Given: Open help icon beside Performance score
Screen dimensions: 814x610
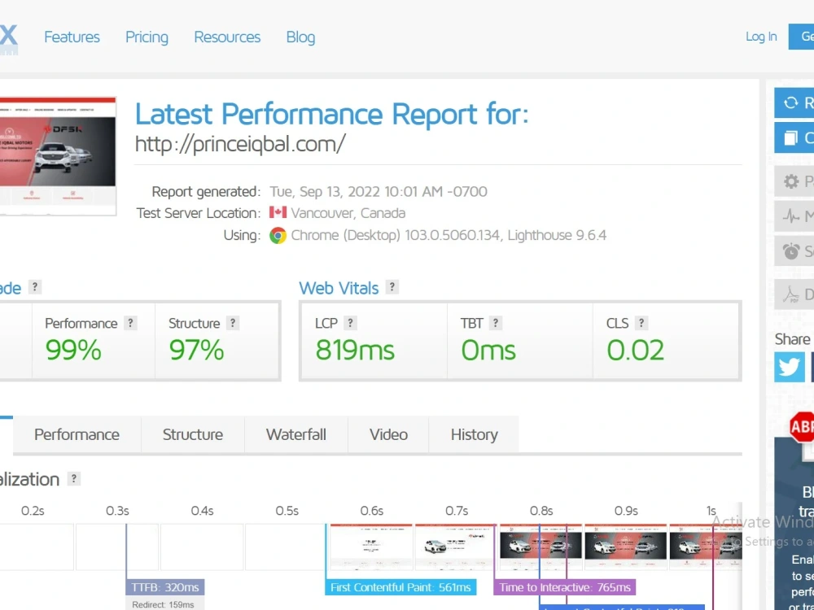Looking at the screenshot, I should tap(130, 323).
